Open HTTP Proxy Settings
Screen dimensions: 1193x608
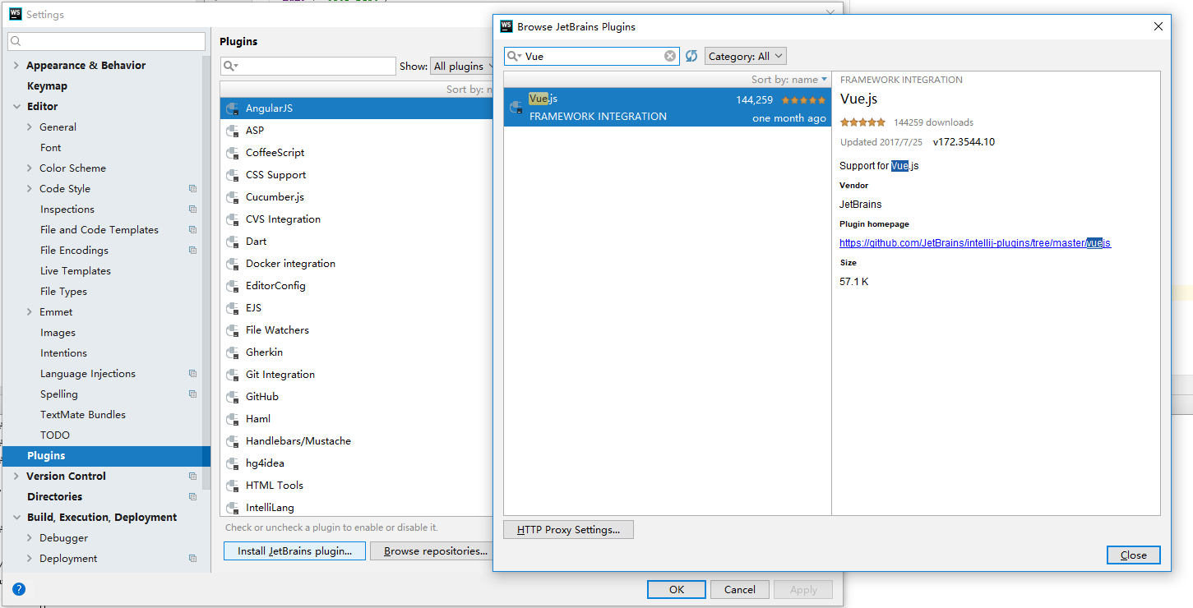pyautogui.click(x=568, y=530)
